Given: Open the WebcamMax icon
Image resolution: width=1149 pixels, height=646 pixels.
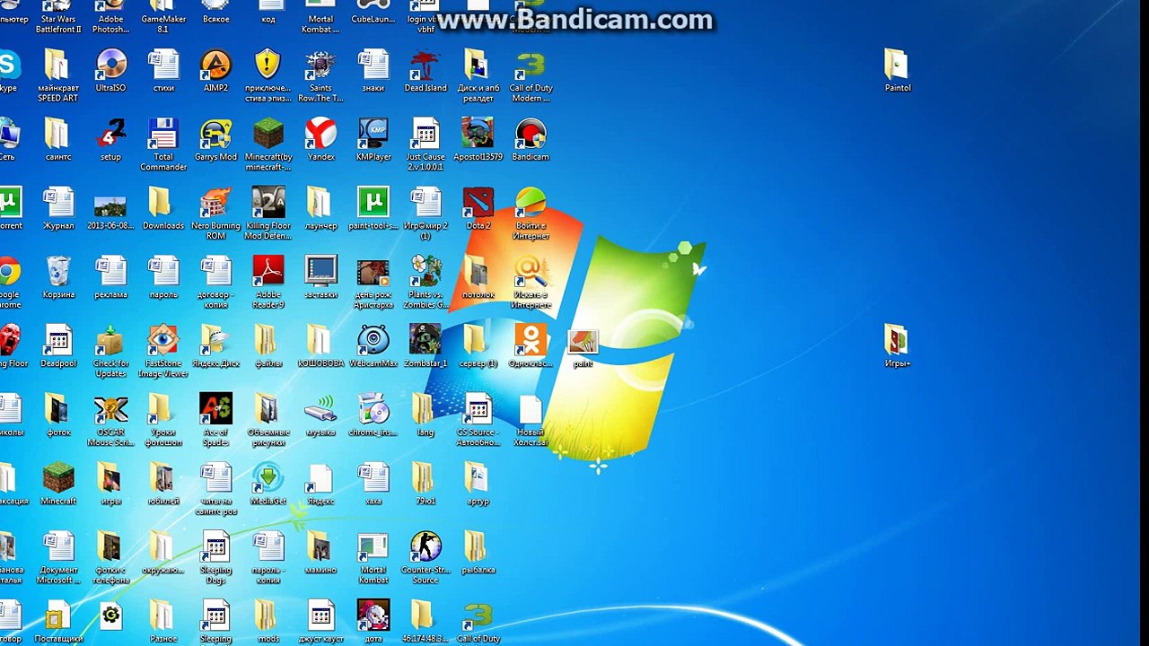Looking at the screenshot, I should click(373, 346).
